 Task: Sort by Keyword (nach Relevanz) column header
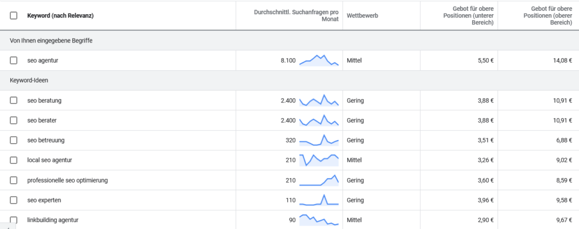(60, 16)
